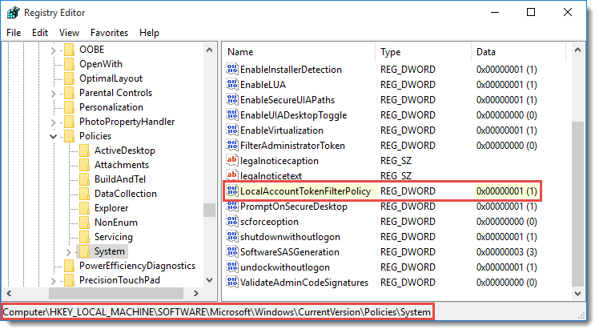The height and width of the screenshot is (333, 599).
Task: Click the string icon beside legalnoticetext
Action: point(232,175)
